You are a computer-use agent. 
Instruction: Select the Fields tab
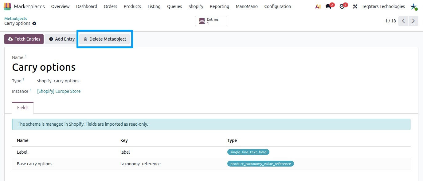click(23, 108)
